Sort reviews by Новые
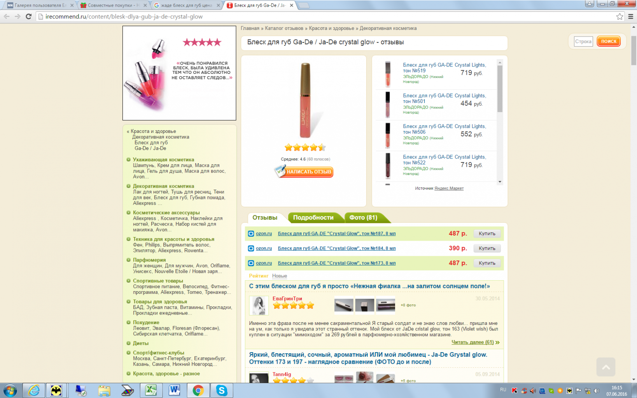Viewport: 637px width, 398px height. [x=280, y=276]
